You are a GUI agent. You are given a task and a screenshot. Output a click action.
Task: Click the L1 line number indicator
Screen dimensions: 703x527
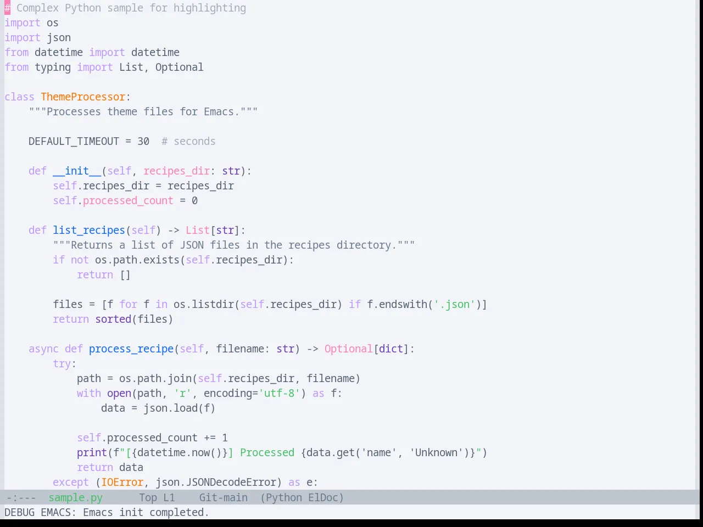tap(169, 497)
